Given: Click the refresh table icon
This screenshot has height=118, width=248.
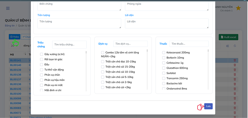Looking at the screenshot, I should point(235,46).
